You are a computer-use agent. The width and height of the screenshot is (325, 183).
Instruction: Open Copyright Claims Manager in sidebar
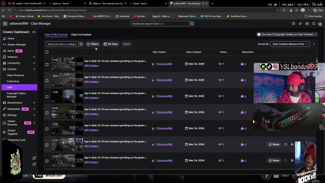tap(16, 95)
